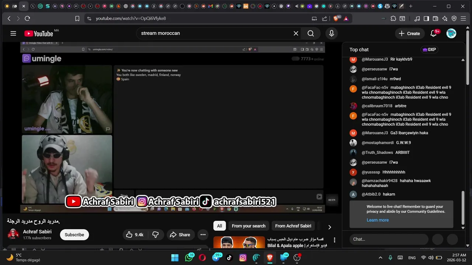The image size is (472, 265).
Task: Dislike the video with thumbs down
Action: click(x=156, y=235)
